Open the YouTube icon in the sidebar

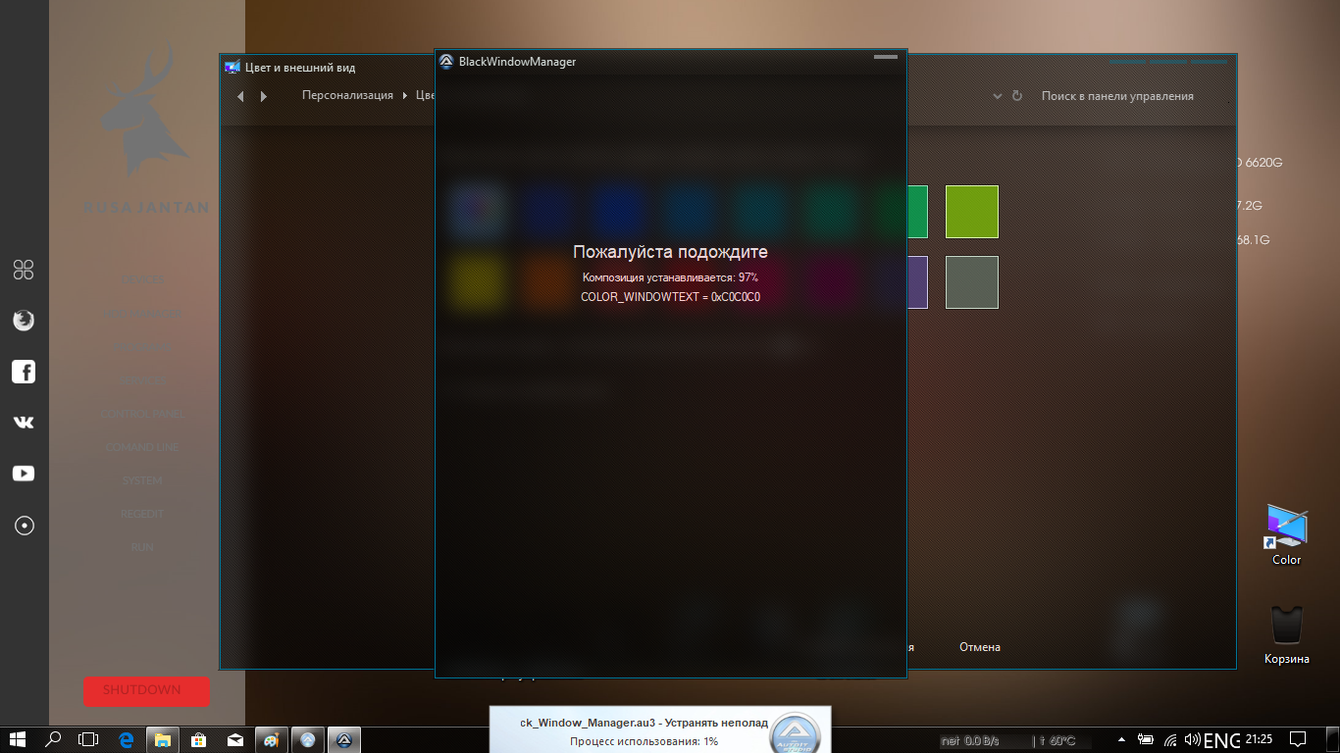[24, 474]
